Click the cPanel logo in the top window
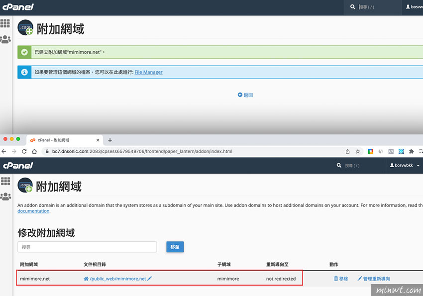Viewport: 423px width, 296px height. click(18, 7)
